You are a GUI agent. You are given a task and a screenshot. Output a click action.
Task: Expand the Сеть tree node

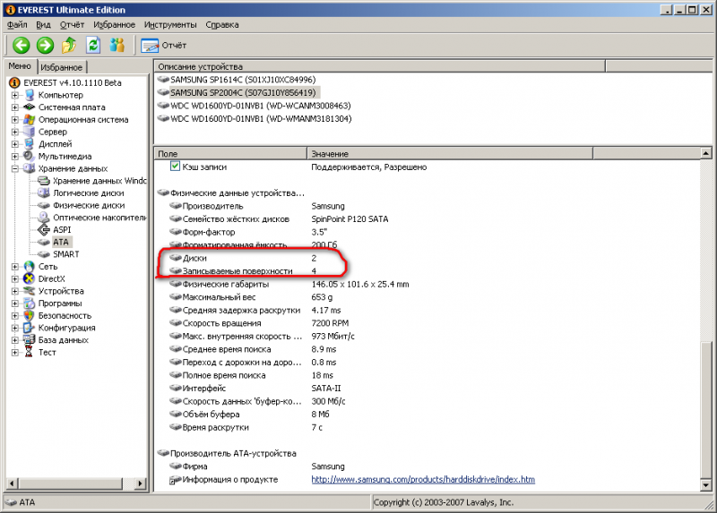click(x=14, y=266)
